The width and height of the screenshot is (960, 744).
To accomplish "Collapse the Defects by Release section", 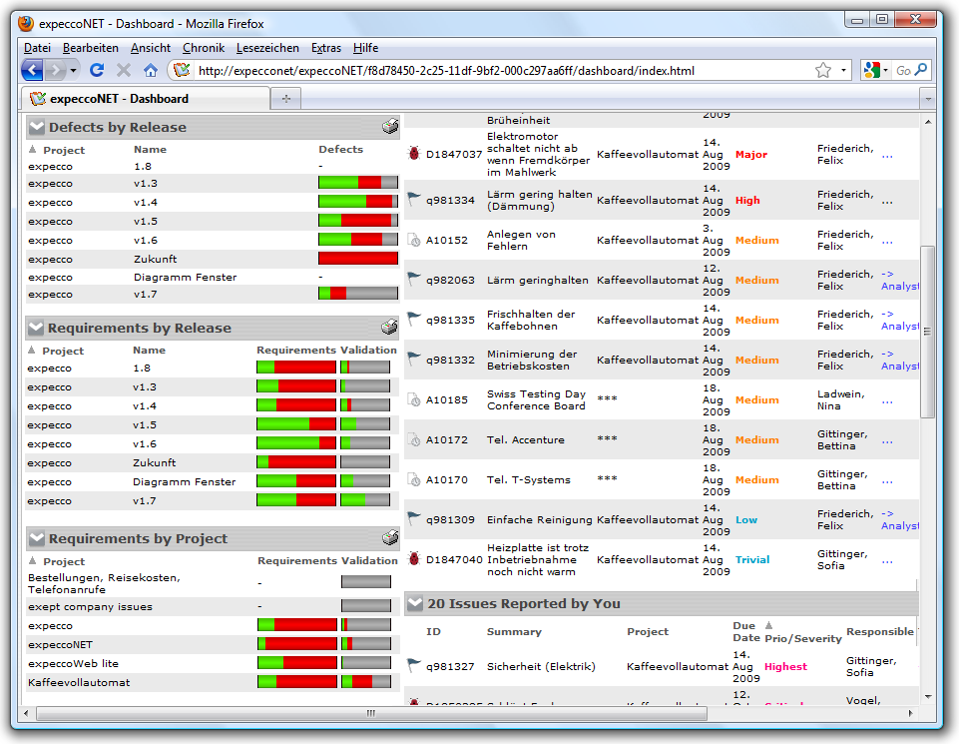I will 37,127.
